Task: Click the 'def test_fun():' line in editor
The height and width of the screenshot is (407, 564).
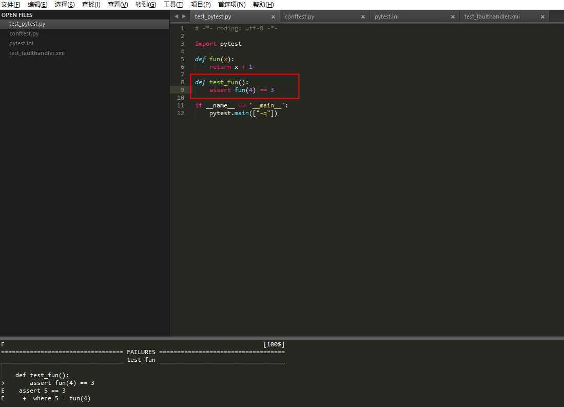Action: (x=222, y=83)
